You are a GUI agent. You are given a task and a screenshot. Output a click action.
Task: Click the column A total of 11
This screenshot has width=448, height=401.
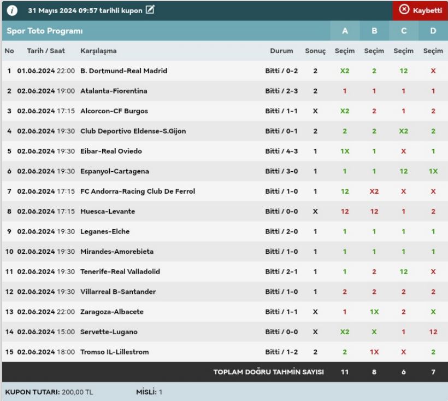(345, 372)
